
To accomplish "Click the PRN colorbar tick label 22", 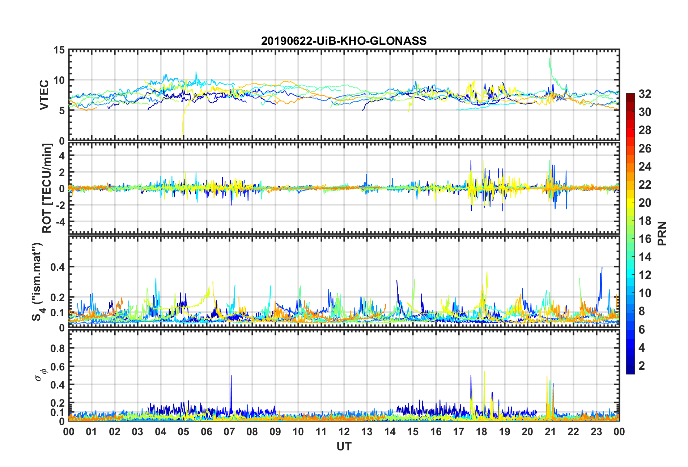I will (x=645, y=184).
